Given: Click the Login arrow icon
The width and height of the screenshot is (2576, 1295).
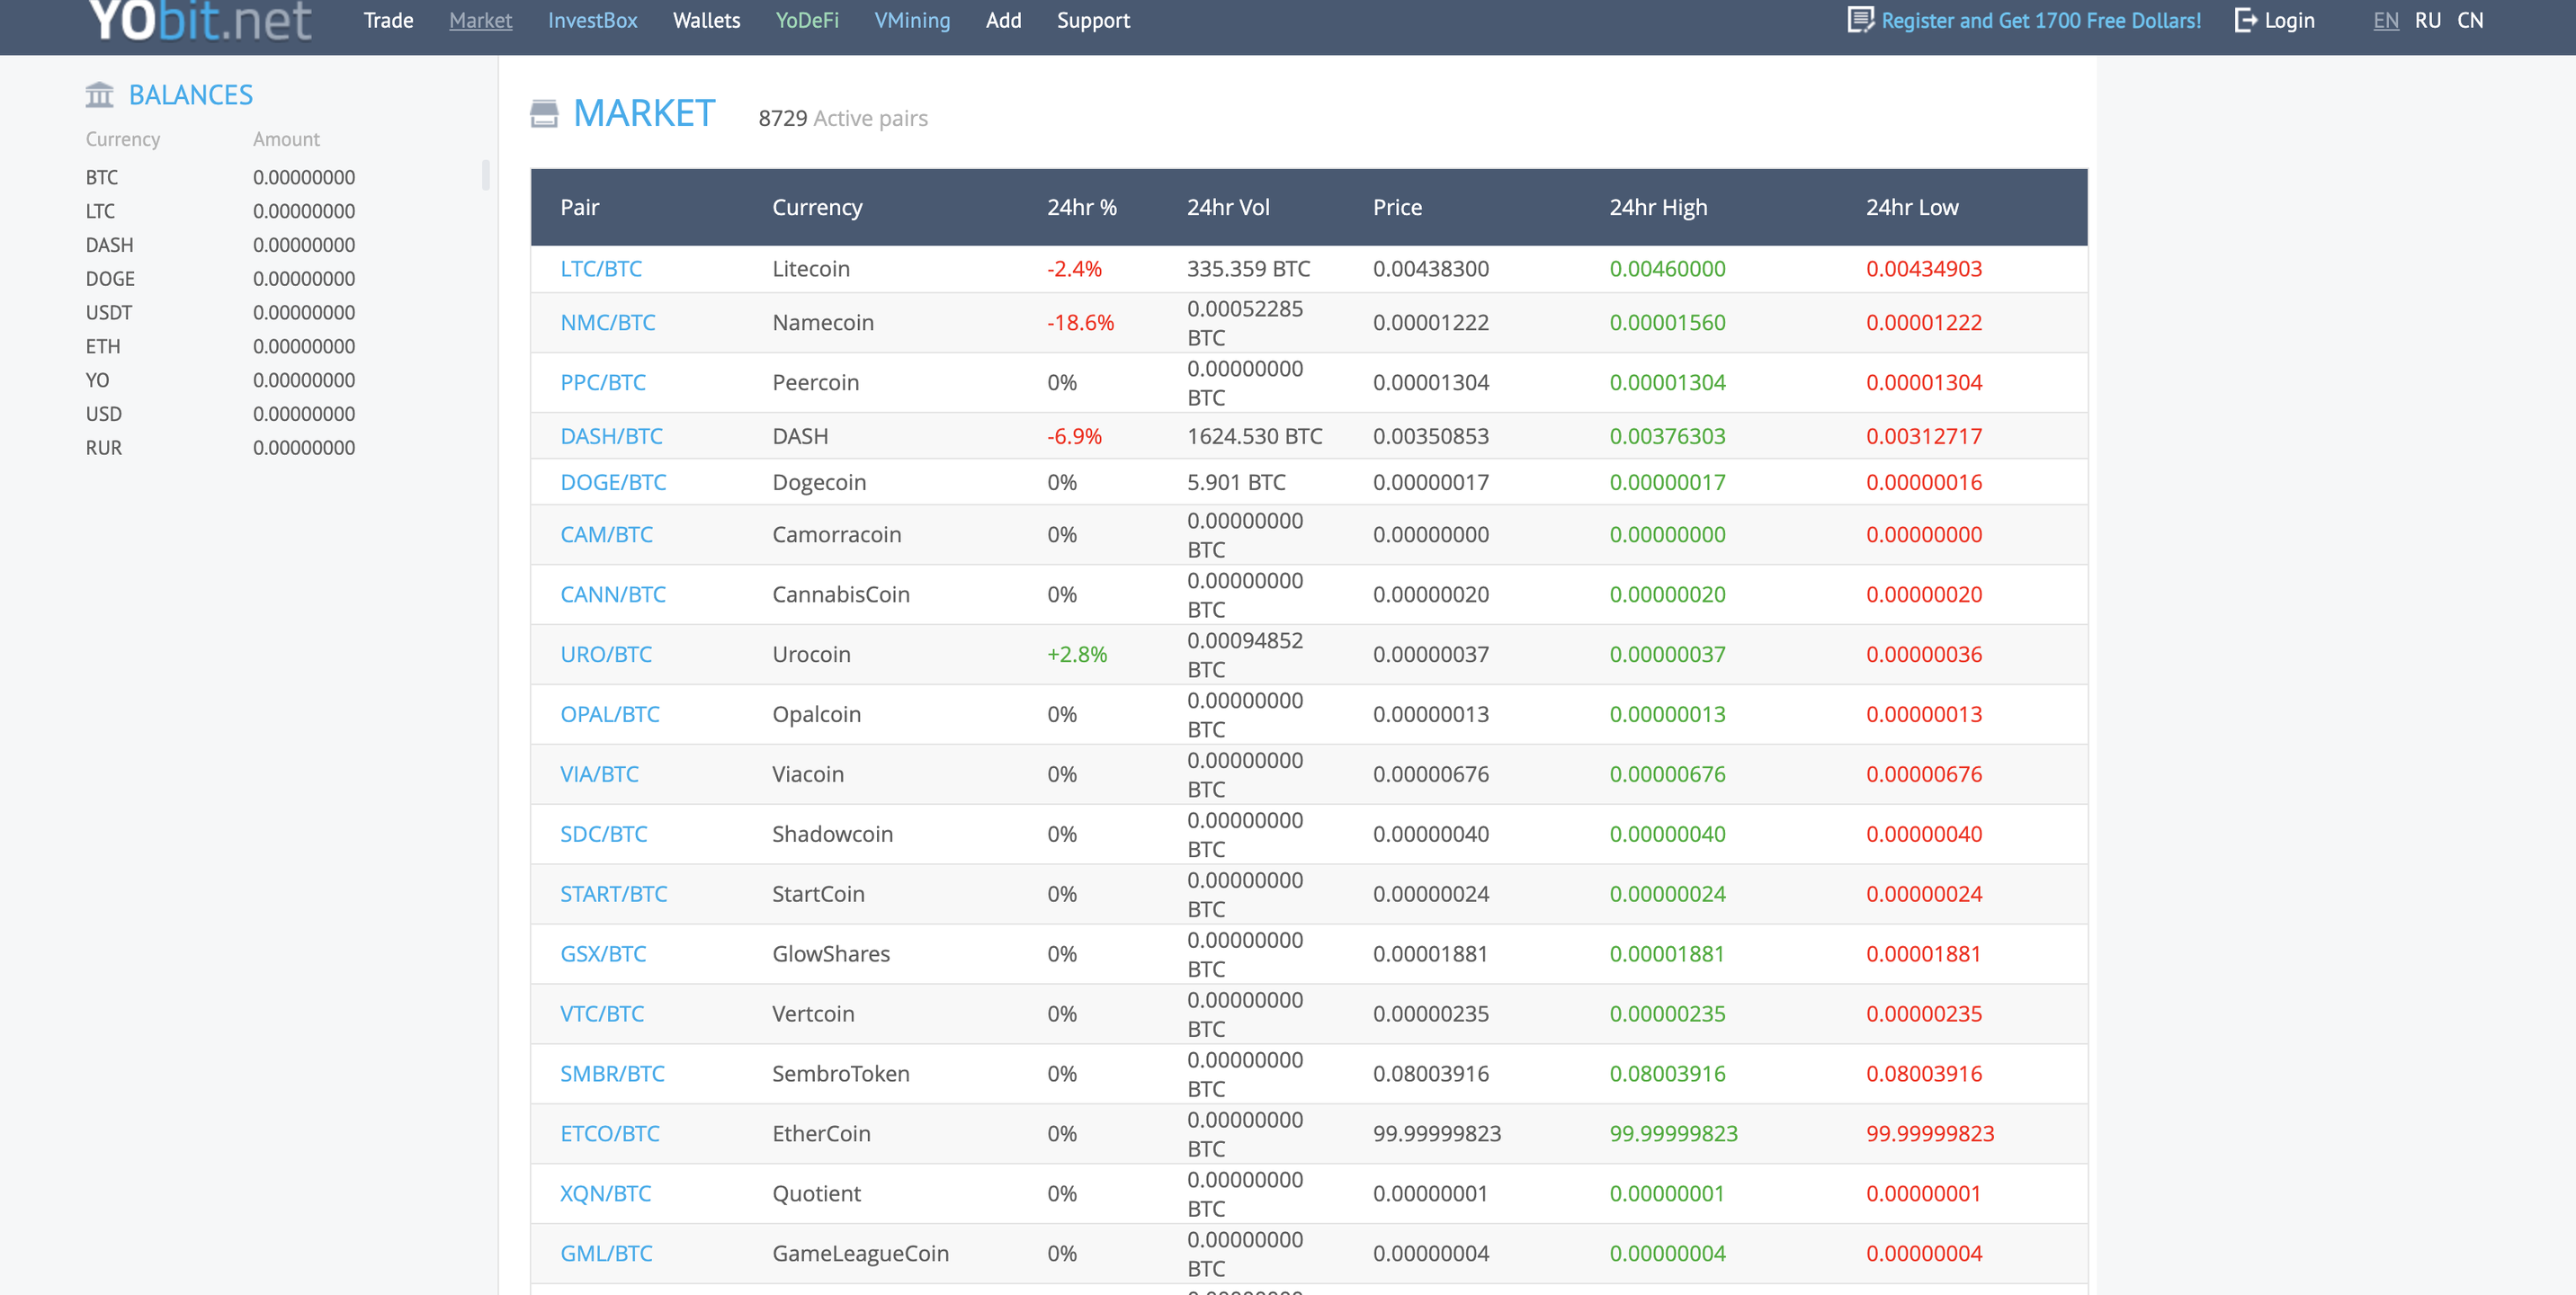Looking at the screenshot, I should tap(2245, 20).
